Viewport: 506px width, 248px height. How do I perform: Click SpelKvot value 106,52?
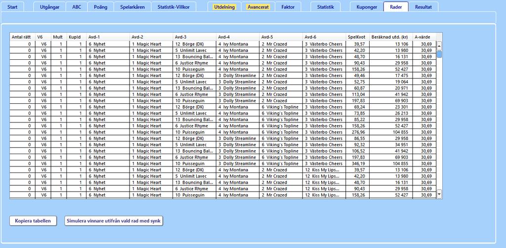[x=359, y=151]
